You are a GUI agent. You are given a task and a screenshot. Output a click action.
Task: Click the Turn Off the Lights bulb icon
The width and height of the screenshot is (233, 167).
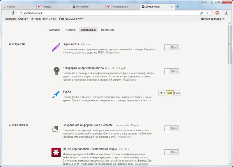(x=56, y=71)
